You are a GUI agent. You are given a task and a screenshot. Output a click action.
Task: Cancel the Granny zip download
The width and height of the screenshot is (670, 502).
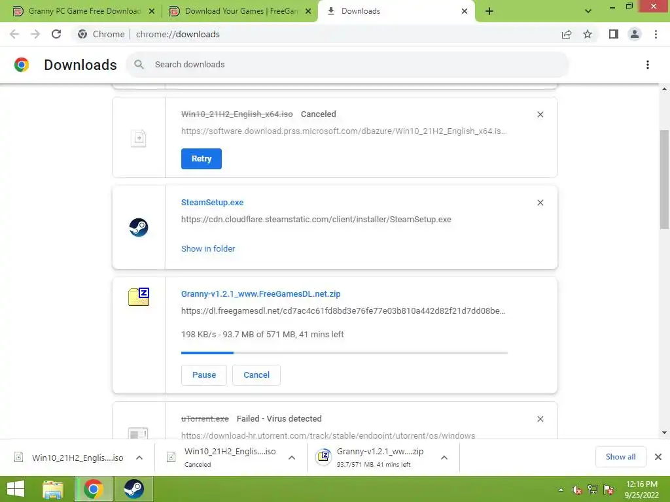256,375
